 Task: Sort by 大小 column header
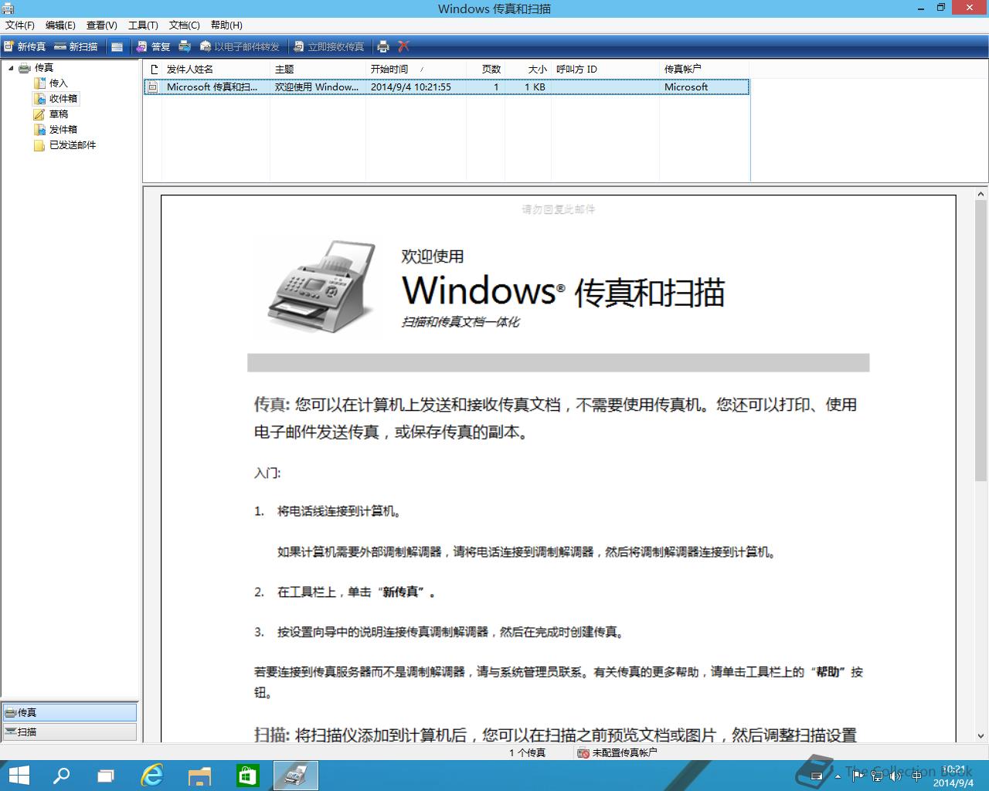click(x=528, y=69)
